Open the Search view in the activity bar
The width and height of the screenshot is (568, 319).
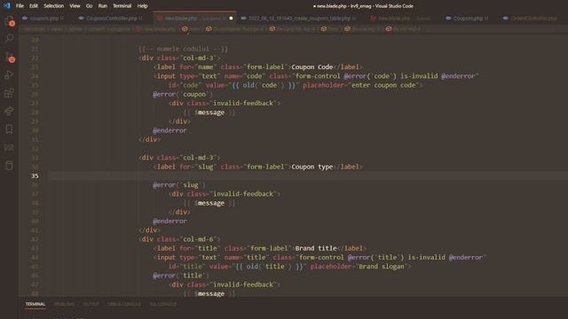[9, 38]
